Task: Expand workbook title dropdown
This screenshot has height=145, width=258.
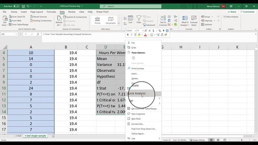Action: coord(82,6)
